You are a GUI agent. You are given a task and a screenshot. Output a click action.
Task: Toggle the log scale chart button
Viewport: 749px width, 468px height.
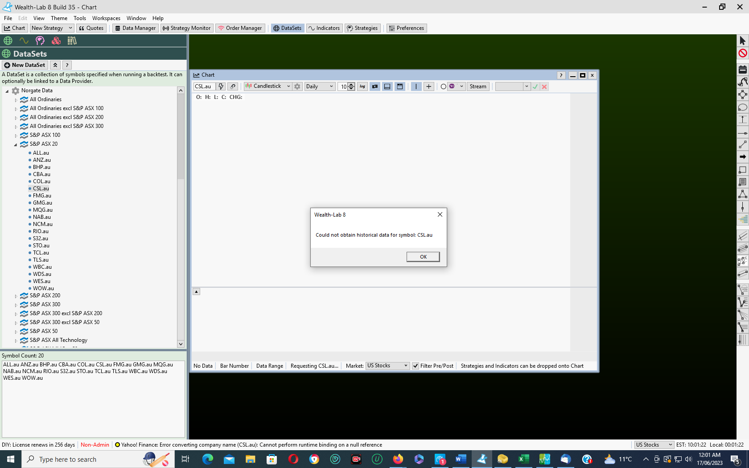(x=362, y=86)
